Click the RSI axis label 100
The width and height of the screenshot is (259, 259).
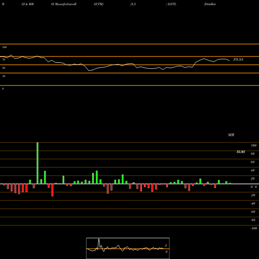pos(5,47)
